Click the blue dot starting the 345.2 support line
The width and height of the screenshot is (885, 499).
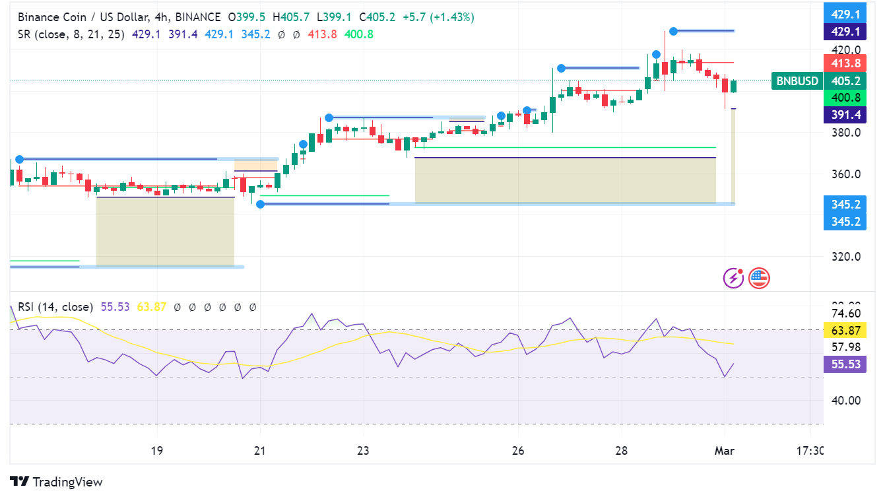click(260, 205)
